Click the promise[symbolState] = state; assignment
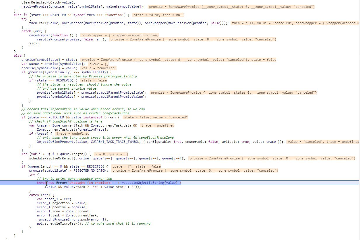Viewport: 360px width, 240px height. [x=49, y=60]
